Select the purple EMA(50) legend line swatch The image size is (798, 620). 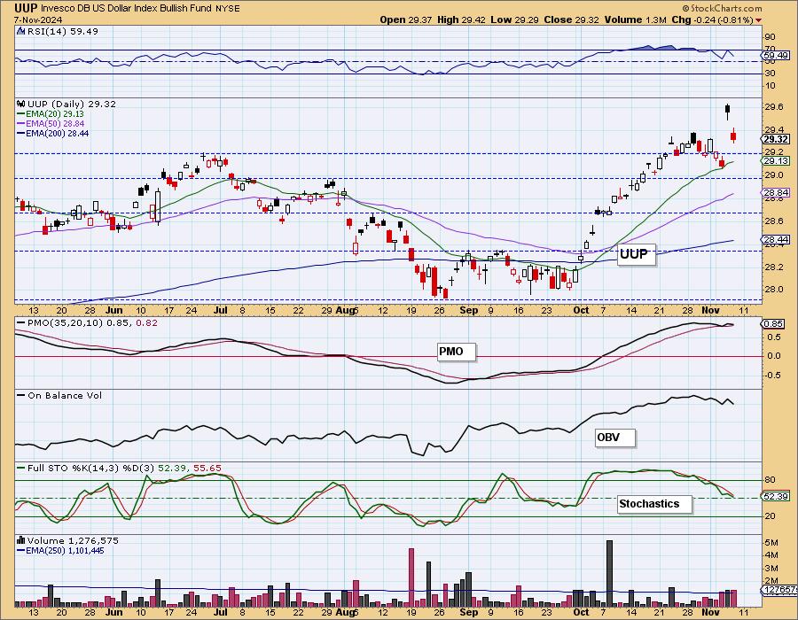coord(21,123)
